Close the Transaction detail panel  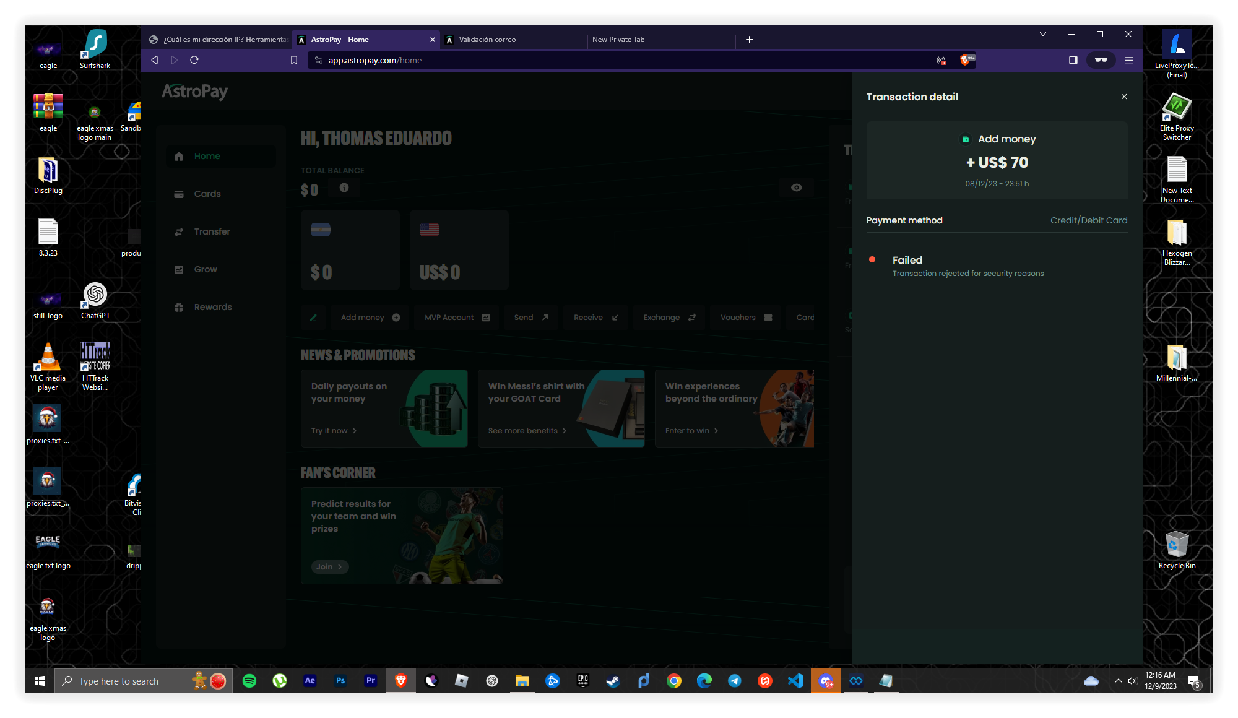pos(1124,97)
